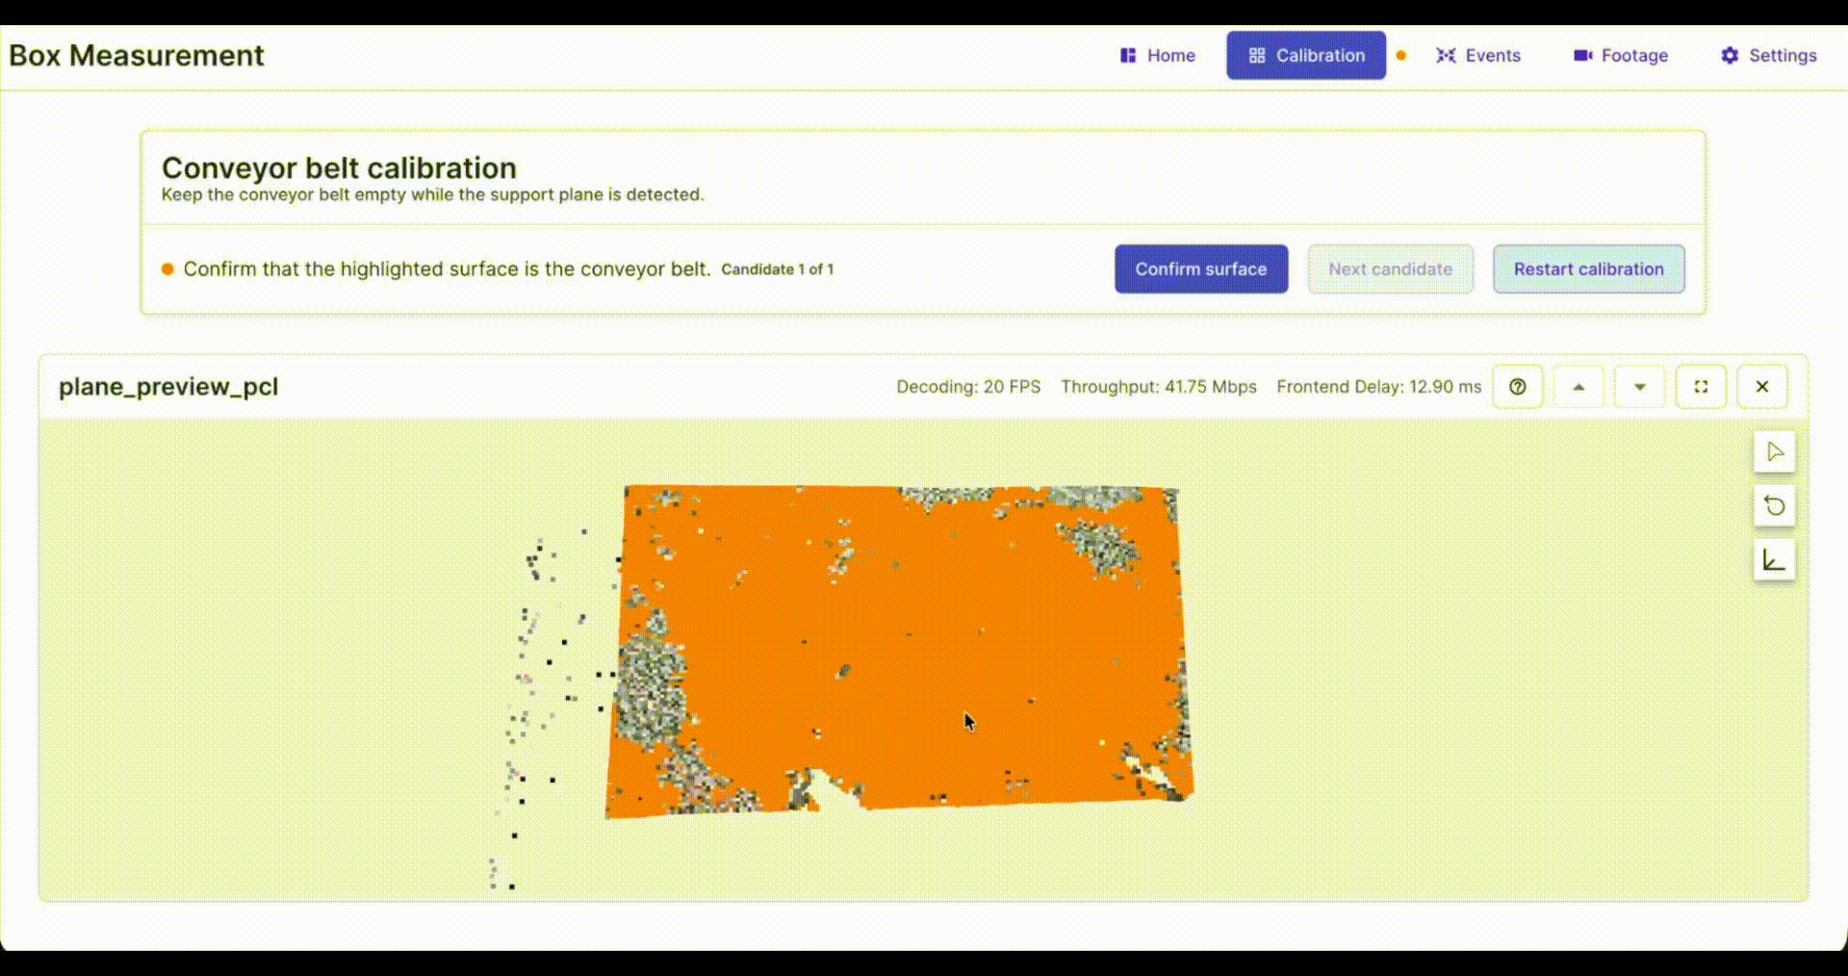1848x976 pixels.
Task: Click the Box Measurement title
Action: (x=137, y=56)
